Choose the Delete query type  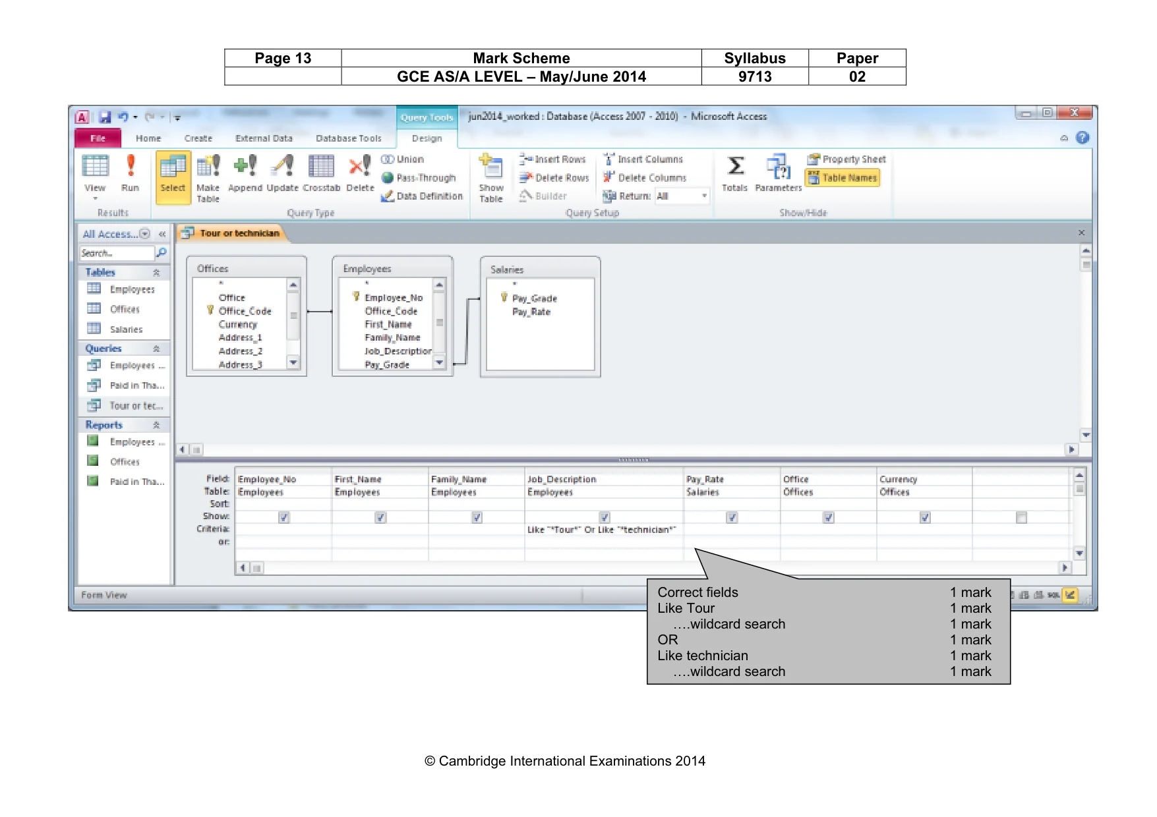coord(360,173)
